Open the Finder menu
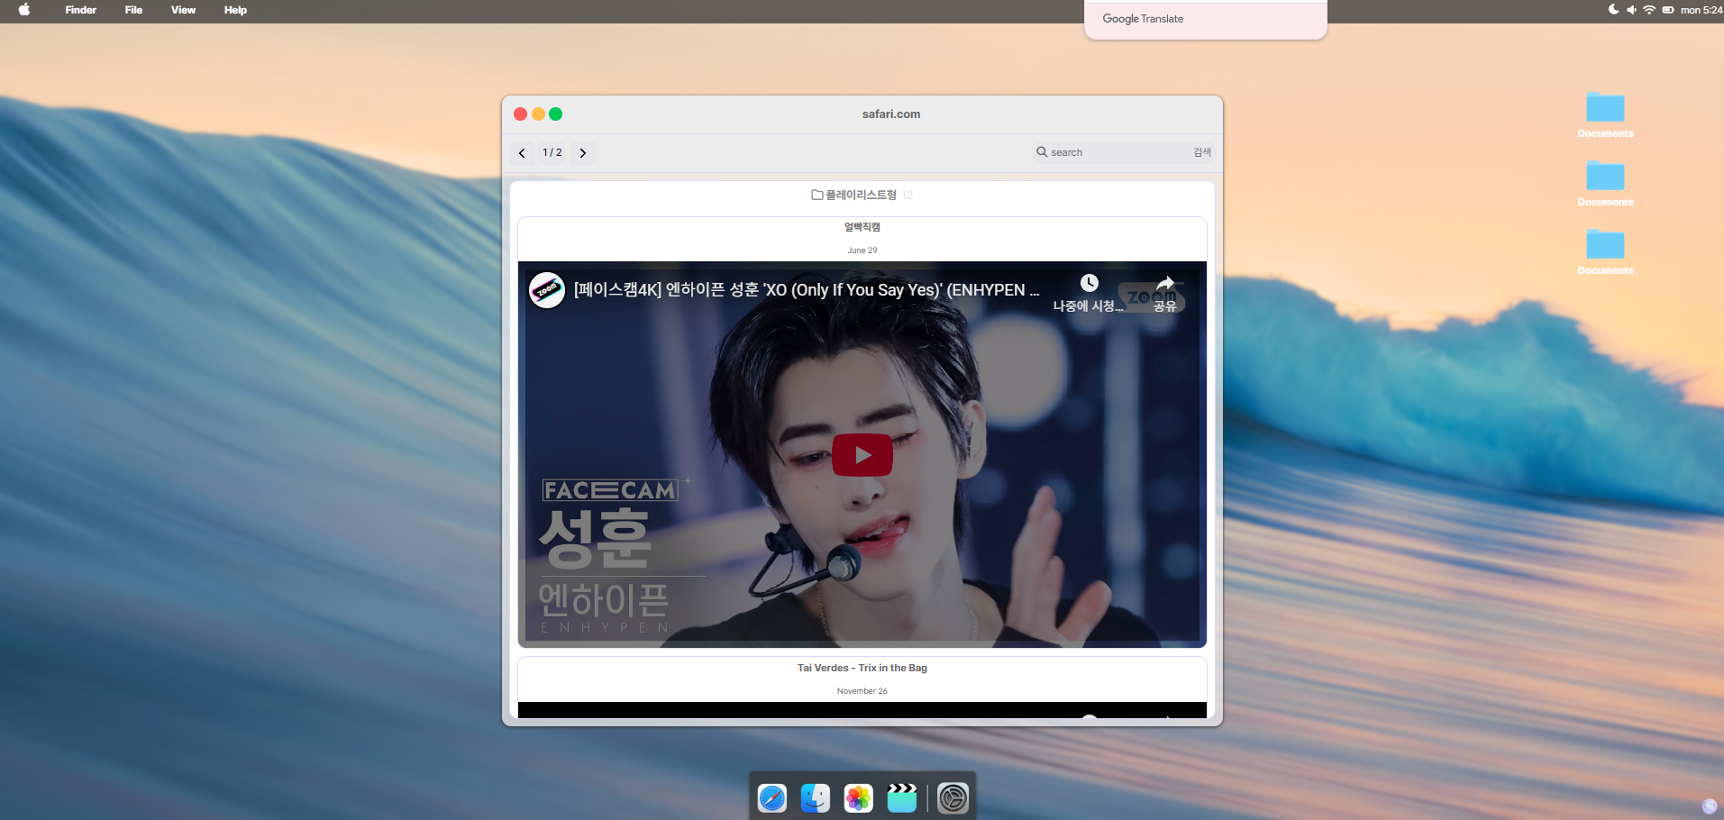 pyautogui.click(x=81, y=10)
